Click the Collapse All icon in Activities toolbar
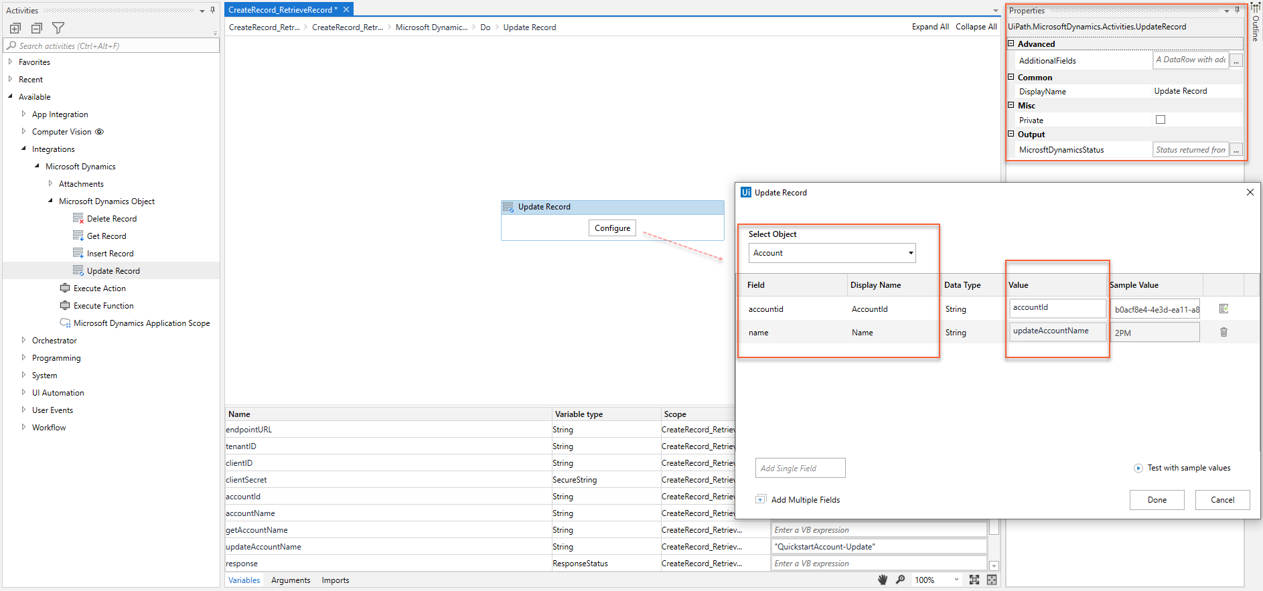Screen dimensions: 1263x591 [37, 28]
